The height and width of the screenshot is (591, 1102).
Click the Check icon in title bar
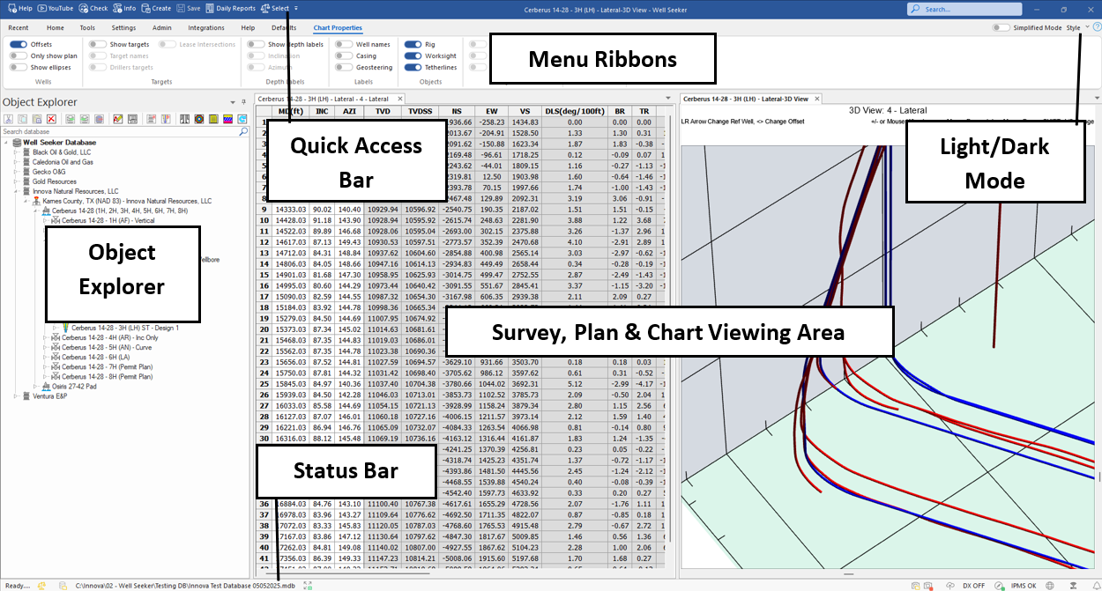(93, 8)
